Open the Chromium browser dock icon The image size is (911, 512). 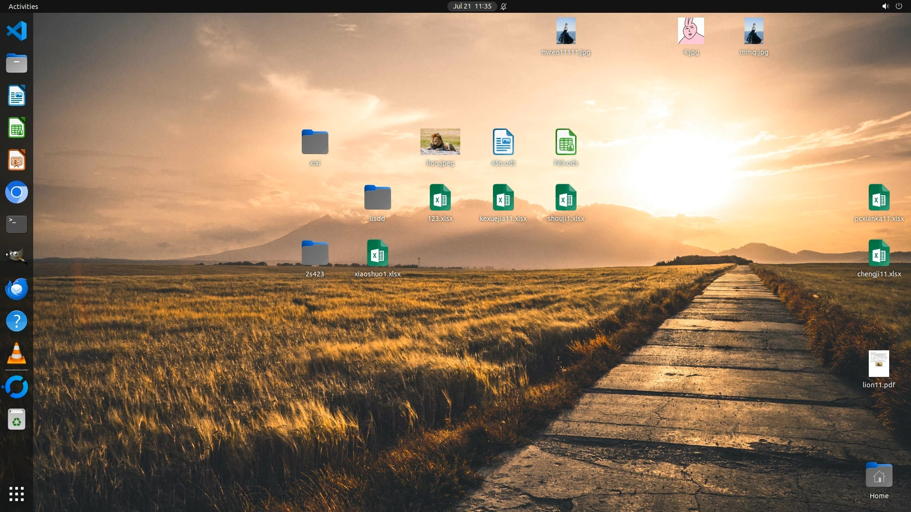tap(17, 192)
